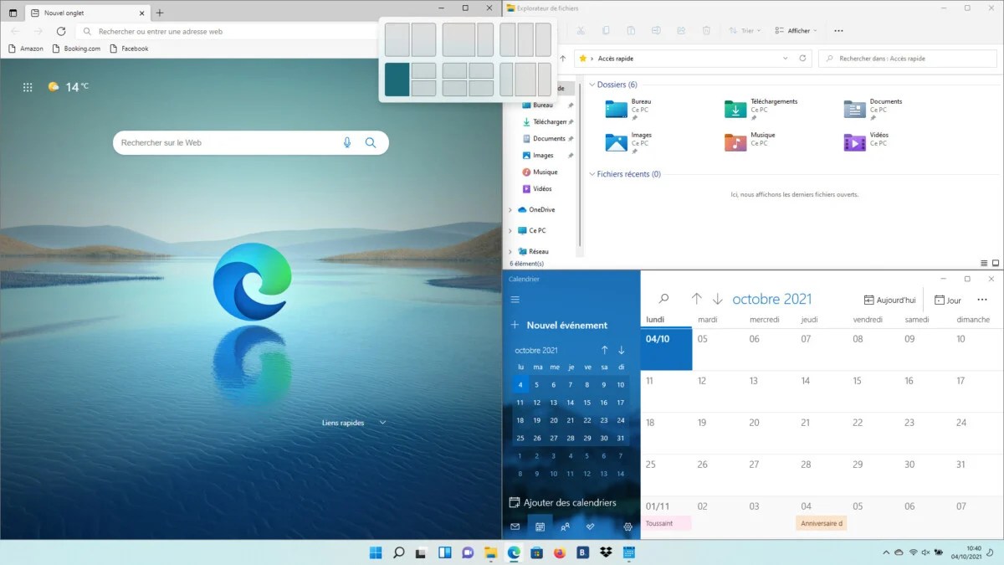Open the Facebook bookmark in favorites bar
Viewport: 1004px width, 565px height.
[129, 49]
